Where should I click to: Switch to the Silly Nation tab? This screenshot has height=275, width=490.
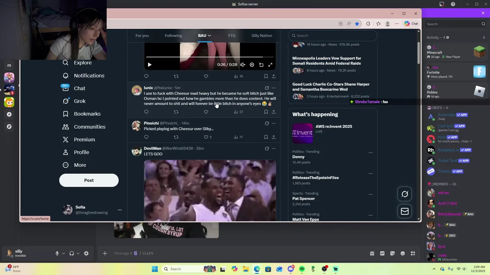262,36
